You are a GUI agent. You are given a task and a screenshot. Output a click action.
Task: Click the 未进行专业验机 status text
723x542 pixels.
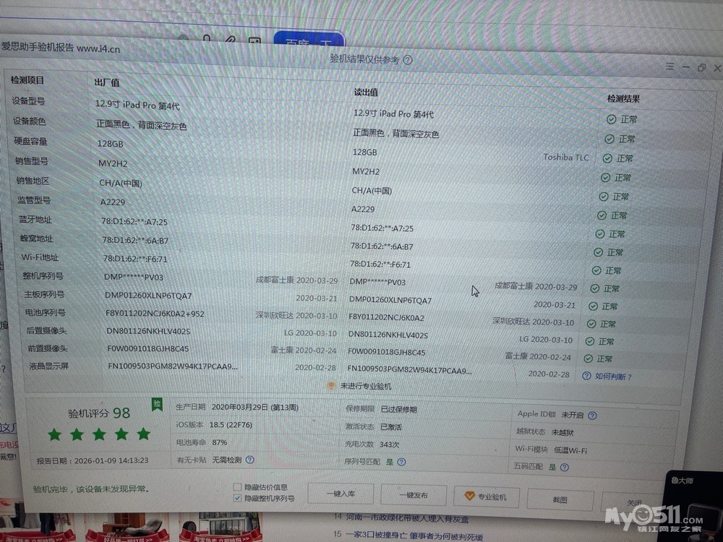point(366,387)
